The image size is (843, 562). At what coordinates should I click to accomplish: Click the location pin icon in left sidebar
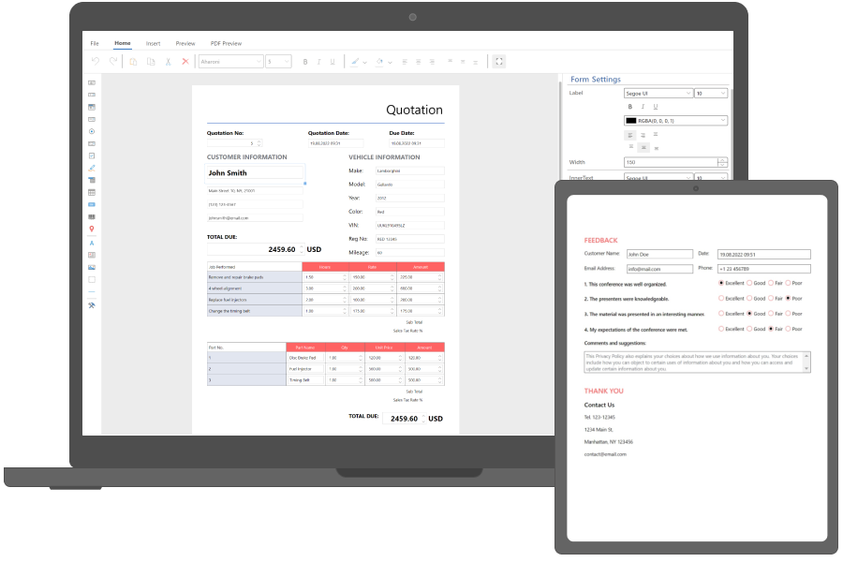pyautogui.click(x=92, y=229)
